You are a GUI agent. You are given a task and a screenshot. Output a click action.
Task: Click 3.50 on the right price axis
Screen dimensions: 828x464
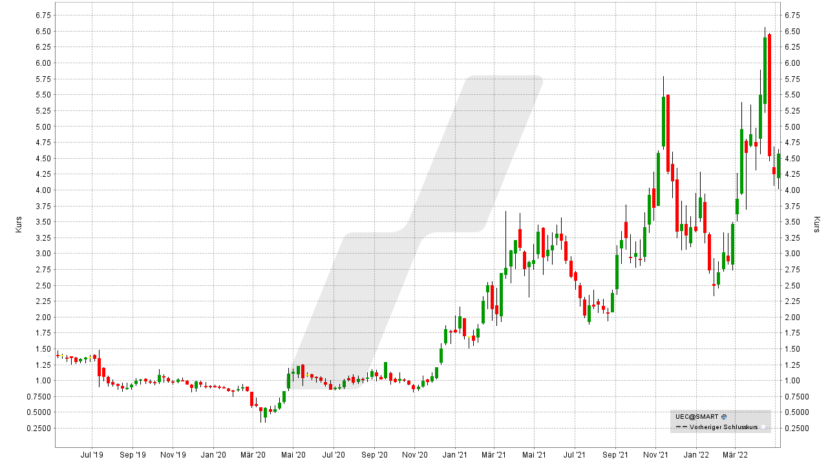[792, 222]
